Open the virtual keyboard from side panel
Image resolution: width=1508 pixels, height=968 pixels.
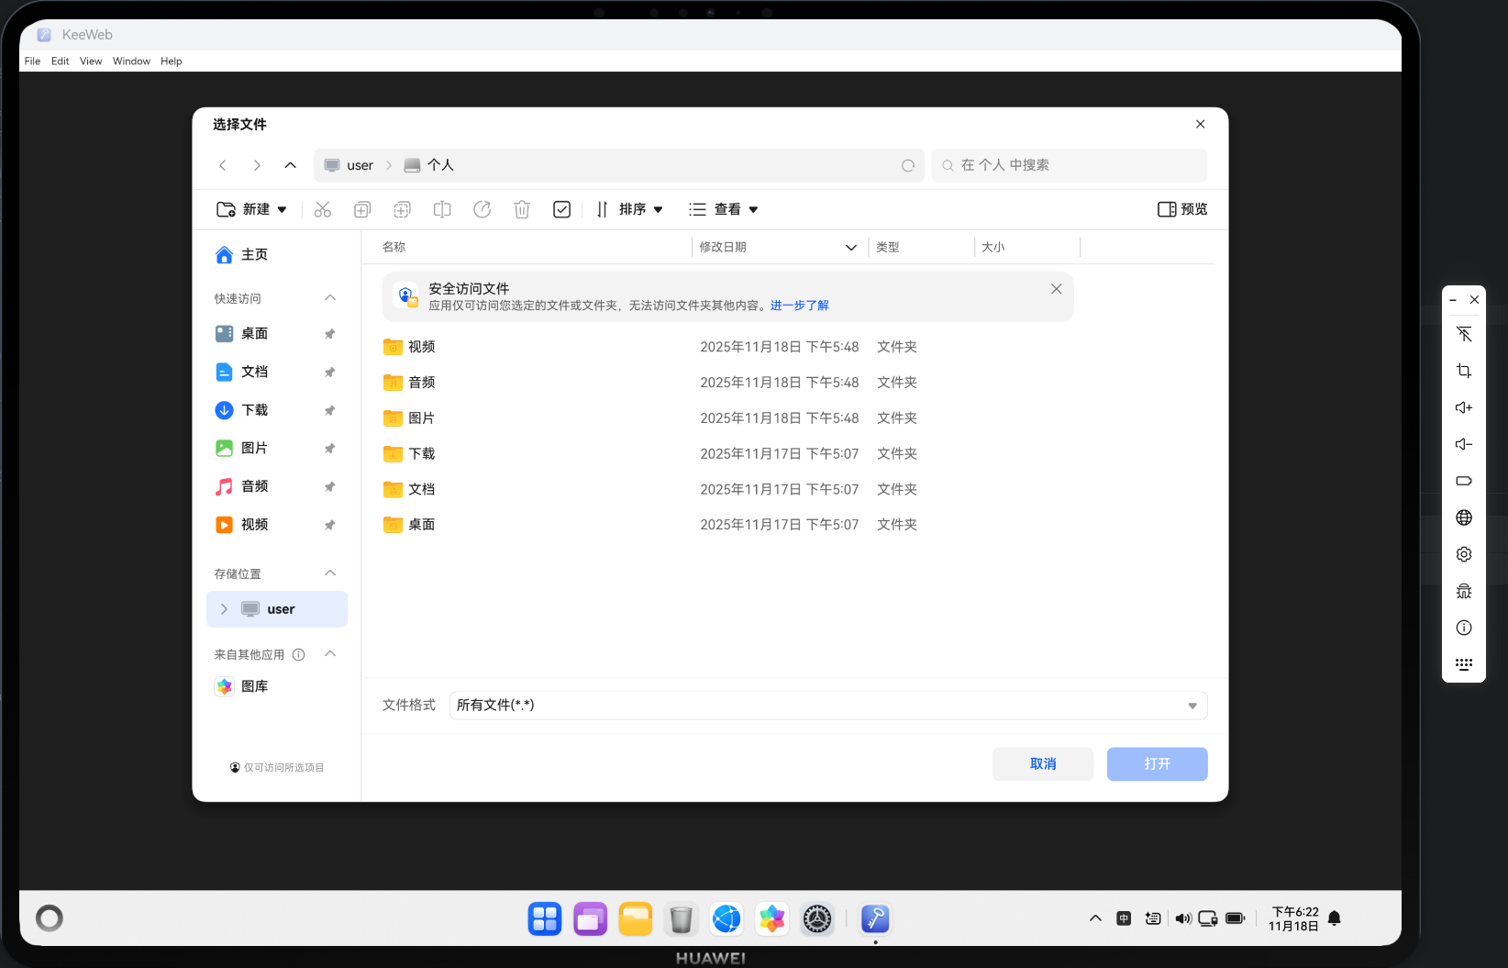coord(1463,663)
